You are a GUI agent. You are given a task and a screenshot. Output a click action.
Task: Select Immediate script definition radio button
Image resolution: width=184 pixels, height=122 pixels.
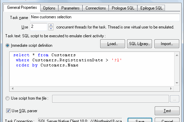(7, 45)
